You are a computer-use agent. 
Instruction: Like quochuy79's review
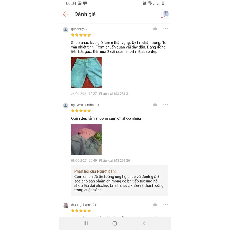(155, 29)
